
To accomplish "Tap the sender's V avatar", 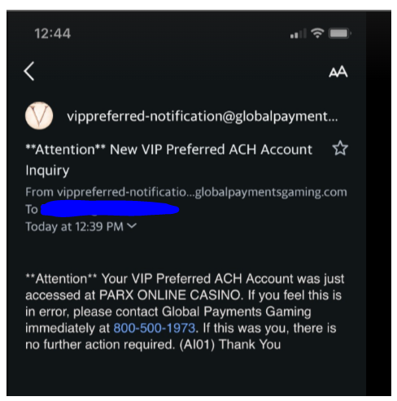I will (x=39, y=116).
